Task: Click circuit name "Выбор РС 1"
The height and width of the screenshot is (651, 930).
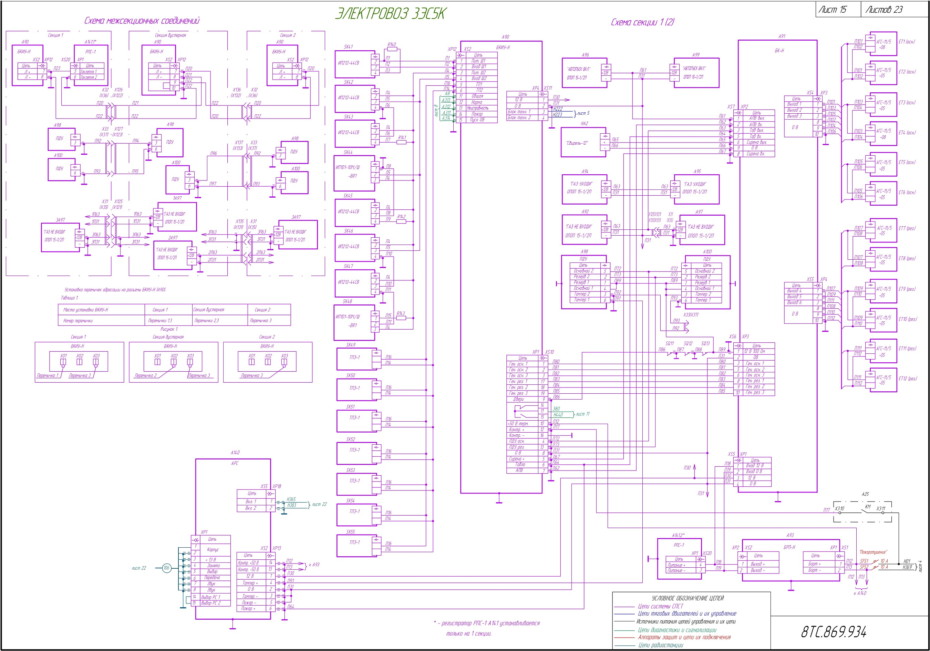Action: pyautogui.click(x=210, y=597)
